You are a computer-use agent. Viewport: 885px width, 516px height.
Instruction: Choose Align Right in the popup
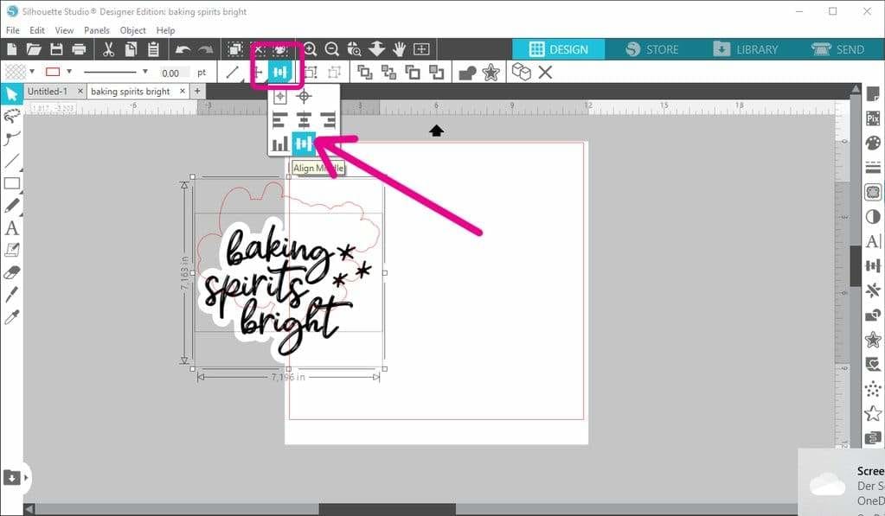coord(328,119)
